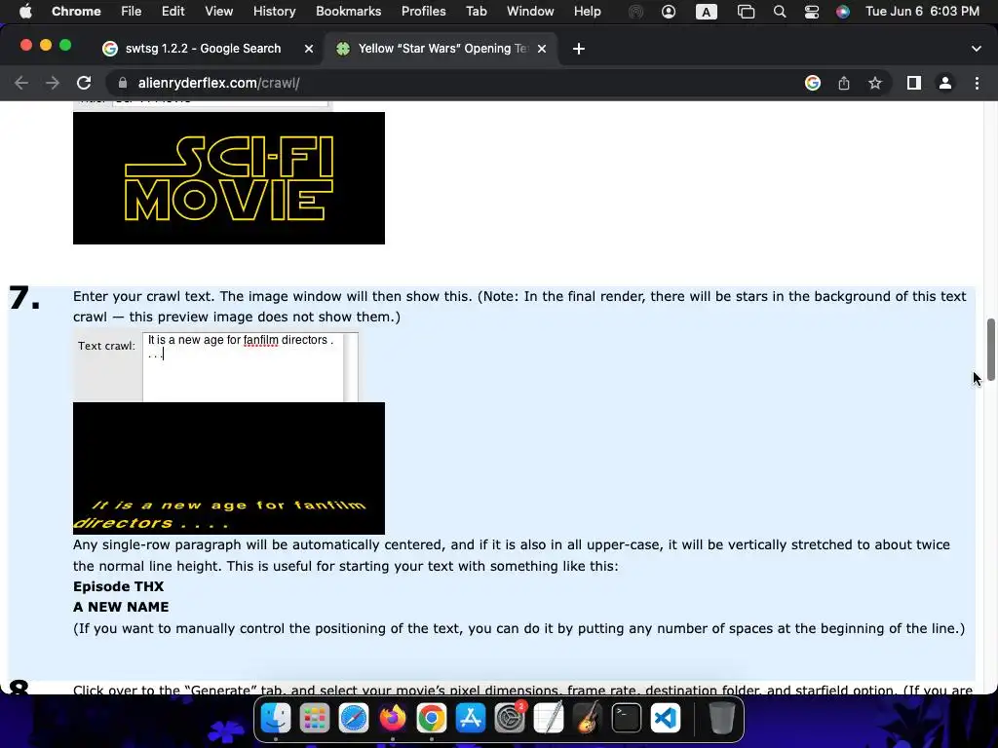This screenshot has height=748, width=998.
Task: Go back to the previous page
Action: pos(21,83)
